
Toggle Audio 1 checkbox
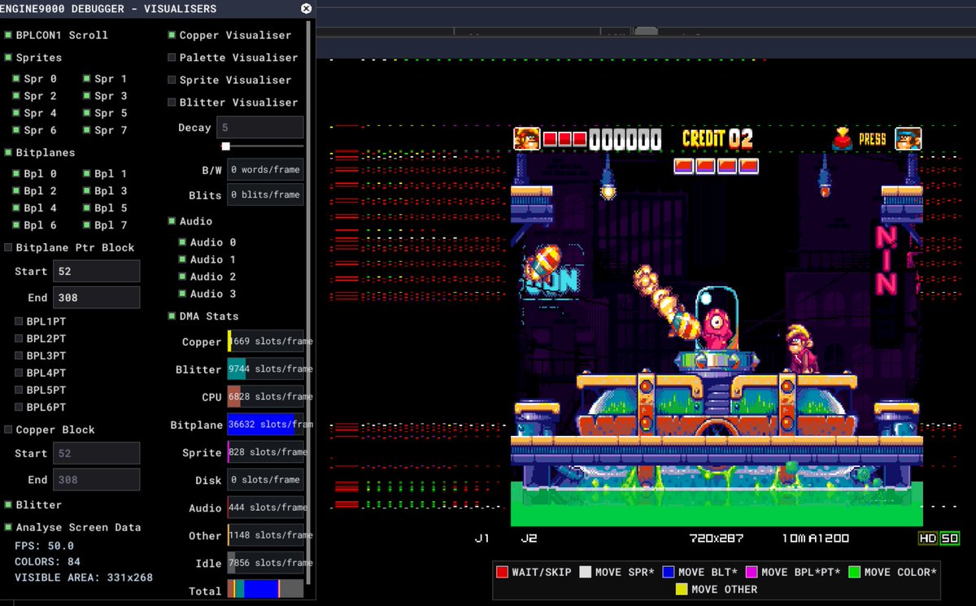point(182,259)
